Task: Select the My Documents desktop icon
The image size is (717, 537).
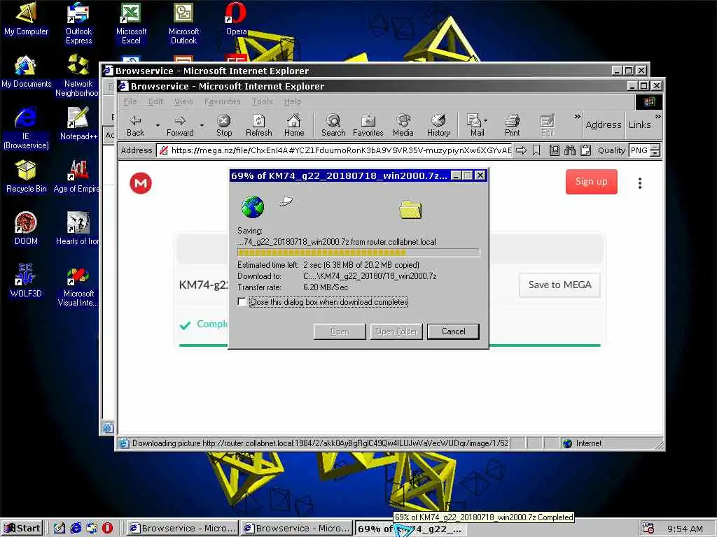Action: pyautogui.click(x=26, y=72)
